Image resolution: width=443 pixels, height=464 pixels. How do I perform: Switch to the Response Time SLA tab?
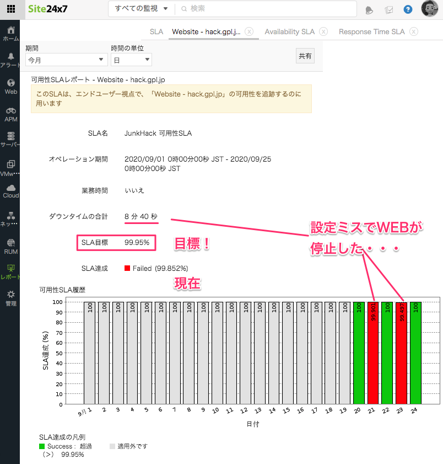(x=371, y=32)
